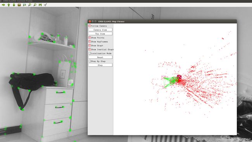Toggle the Show Inertial Graph checkbox

[x=90, y=50]
